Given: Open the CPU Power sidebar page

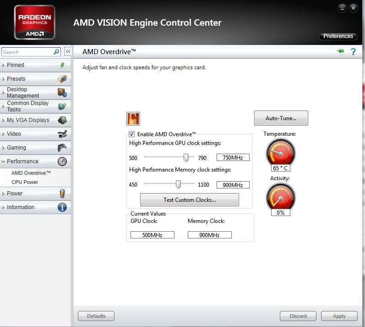Looking at the screenshot, I should coord(25,182).
